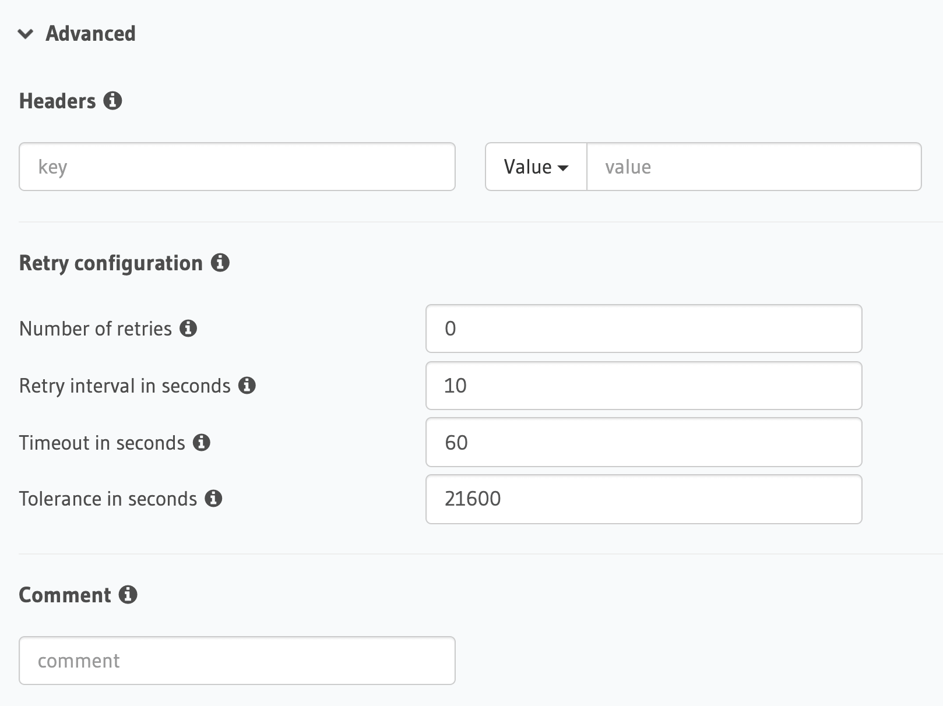Click the Advanced section heading

tap(91, 34)
